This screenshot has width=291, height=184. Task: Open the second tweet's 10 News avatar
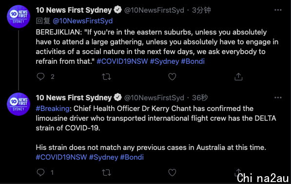[19, 104]
